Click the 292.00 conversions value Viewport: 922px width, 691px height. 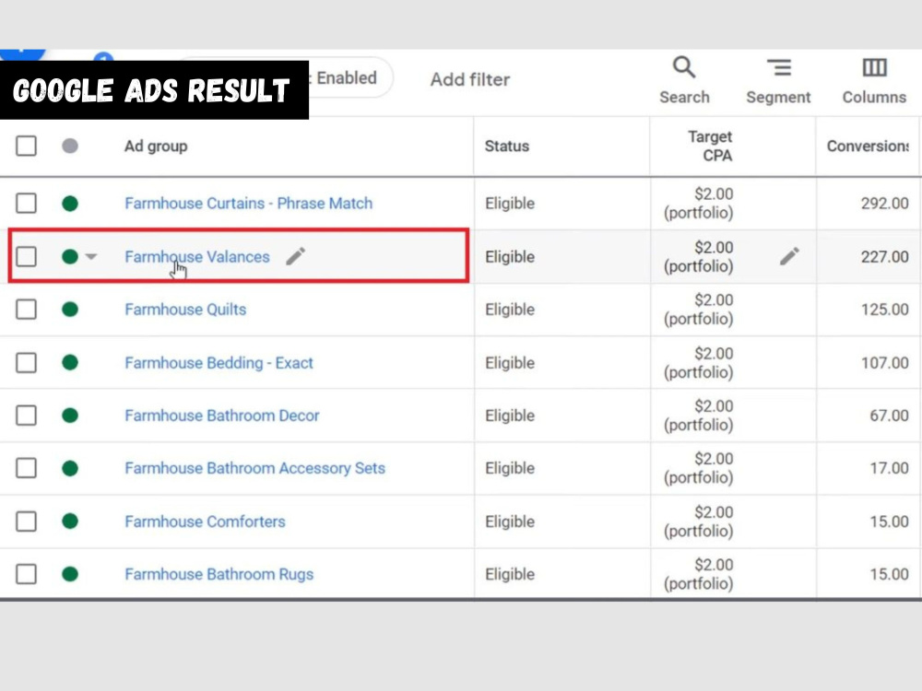(884, 204)
